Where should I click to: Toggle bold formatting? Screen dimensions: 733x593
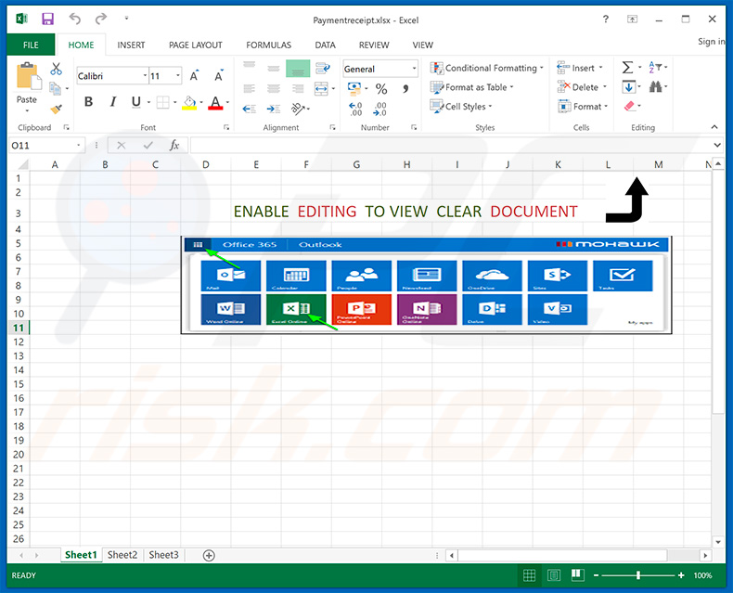pos(88,102)
